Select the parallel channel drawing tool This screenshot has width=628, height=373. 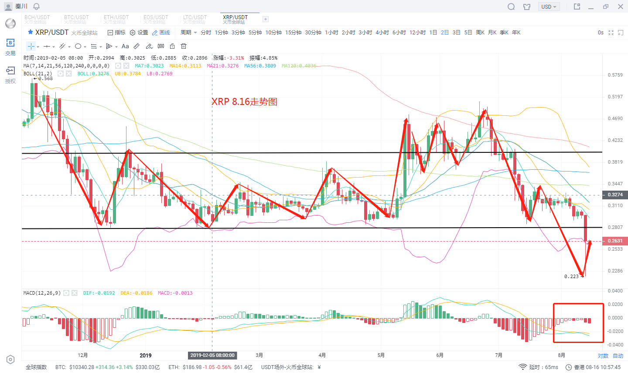62,46
